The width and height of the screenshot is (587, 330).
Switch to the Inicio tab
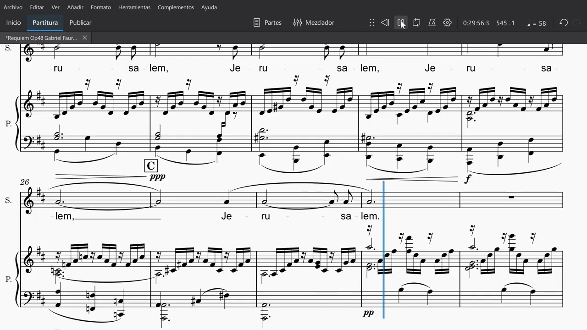pos(13,22)
